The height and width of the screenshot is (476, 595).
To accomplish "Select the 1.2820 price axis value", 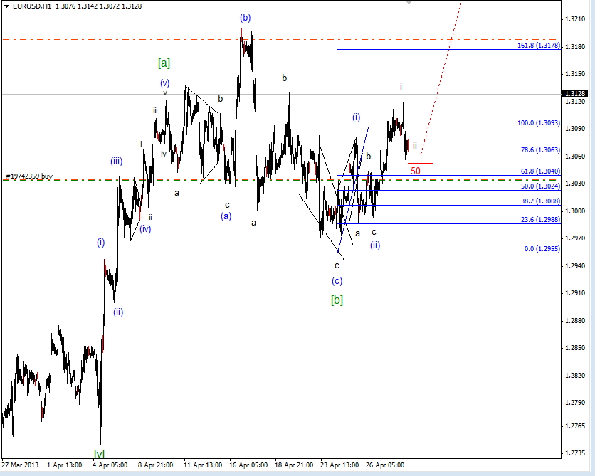I will 575,375.
